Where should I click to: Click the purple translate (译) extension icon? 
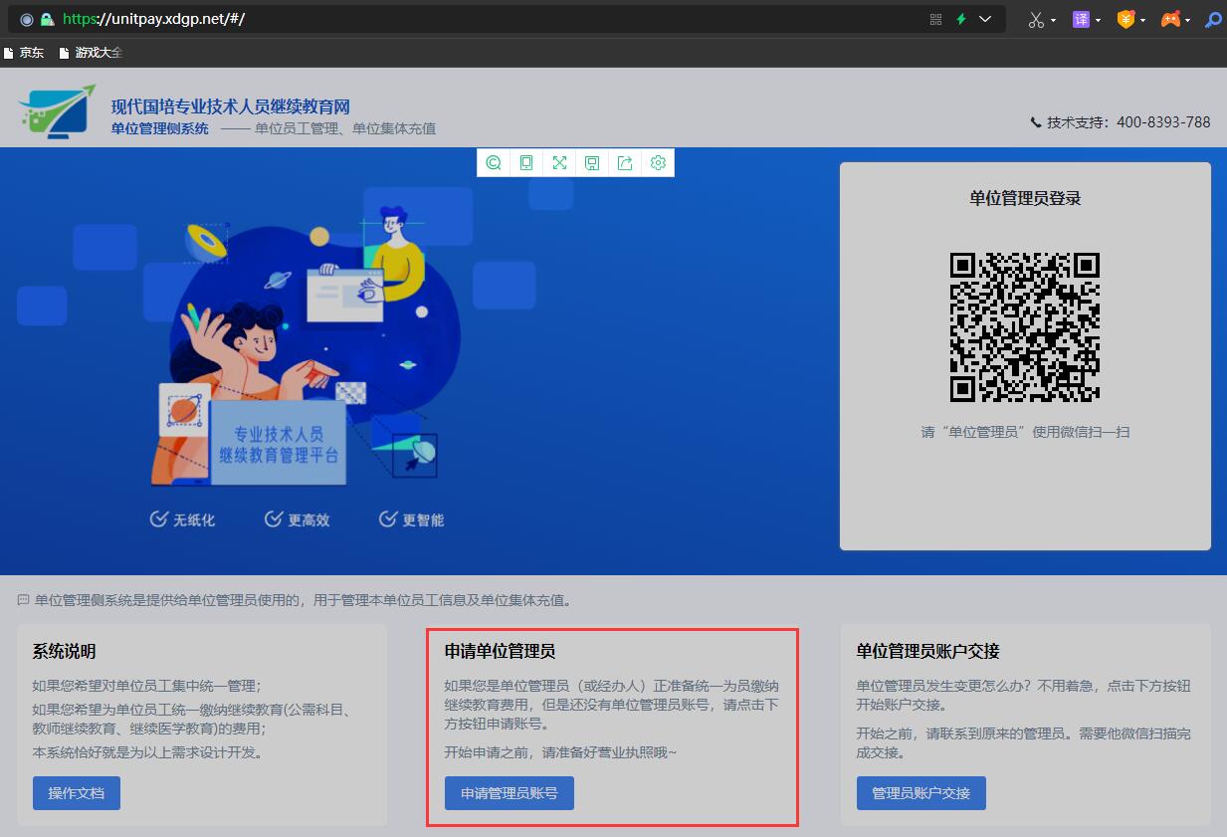coord(1081,19)
